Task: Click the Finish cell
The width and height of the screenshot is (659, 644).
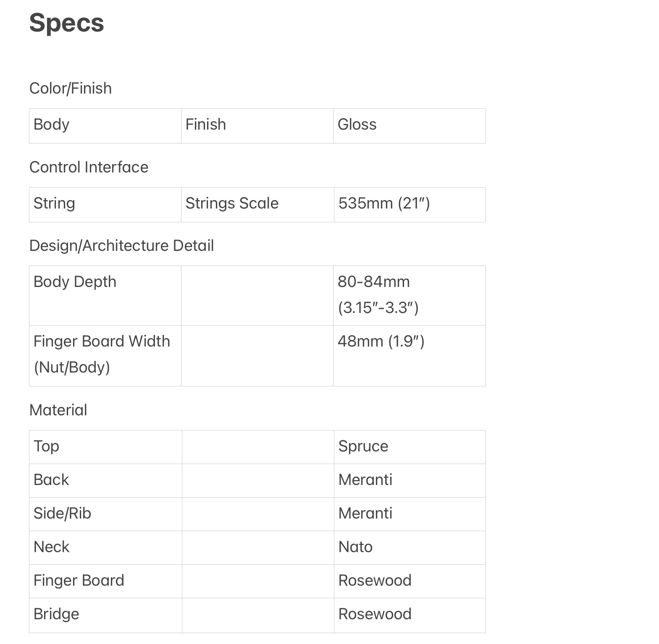Action: coord(257,125)
